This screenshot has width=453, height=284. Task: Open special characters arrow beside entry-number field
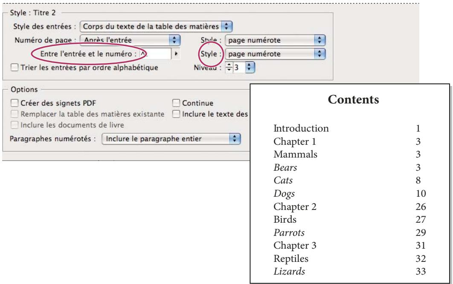tap(176, 54)
